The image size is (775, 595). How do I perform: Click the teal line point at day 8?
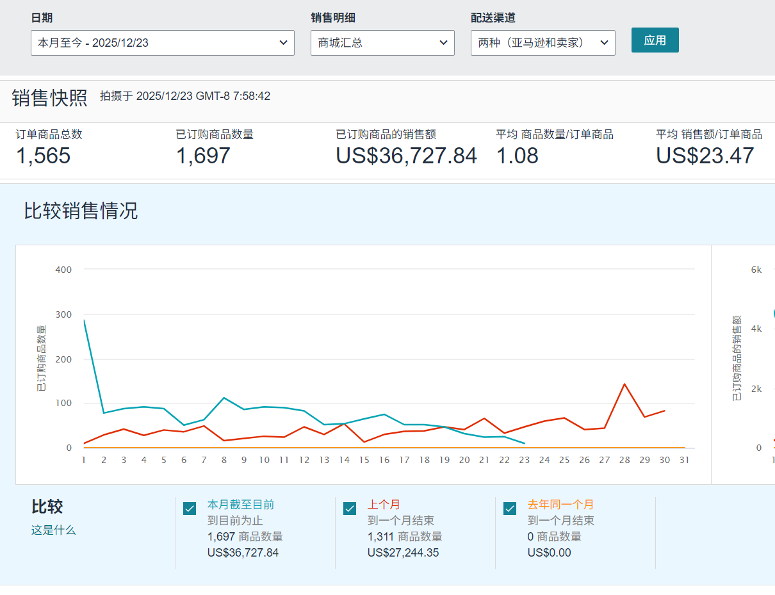click(224, 398)
